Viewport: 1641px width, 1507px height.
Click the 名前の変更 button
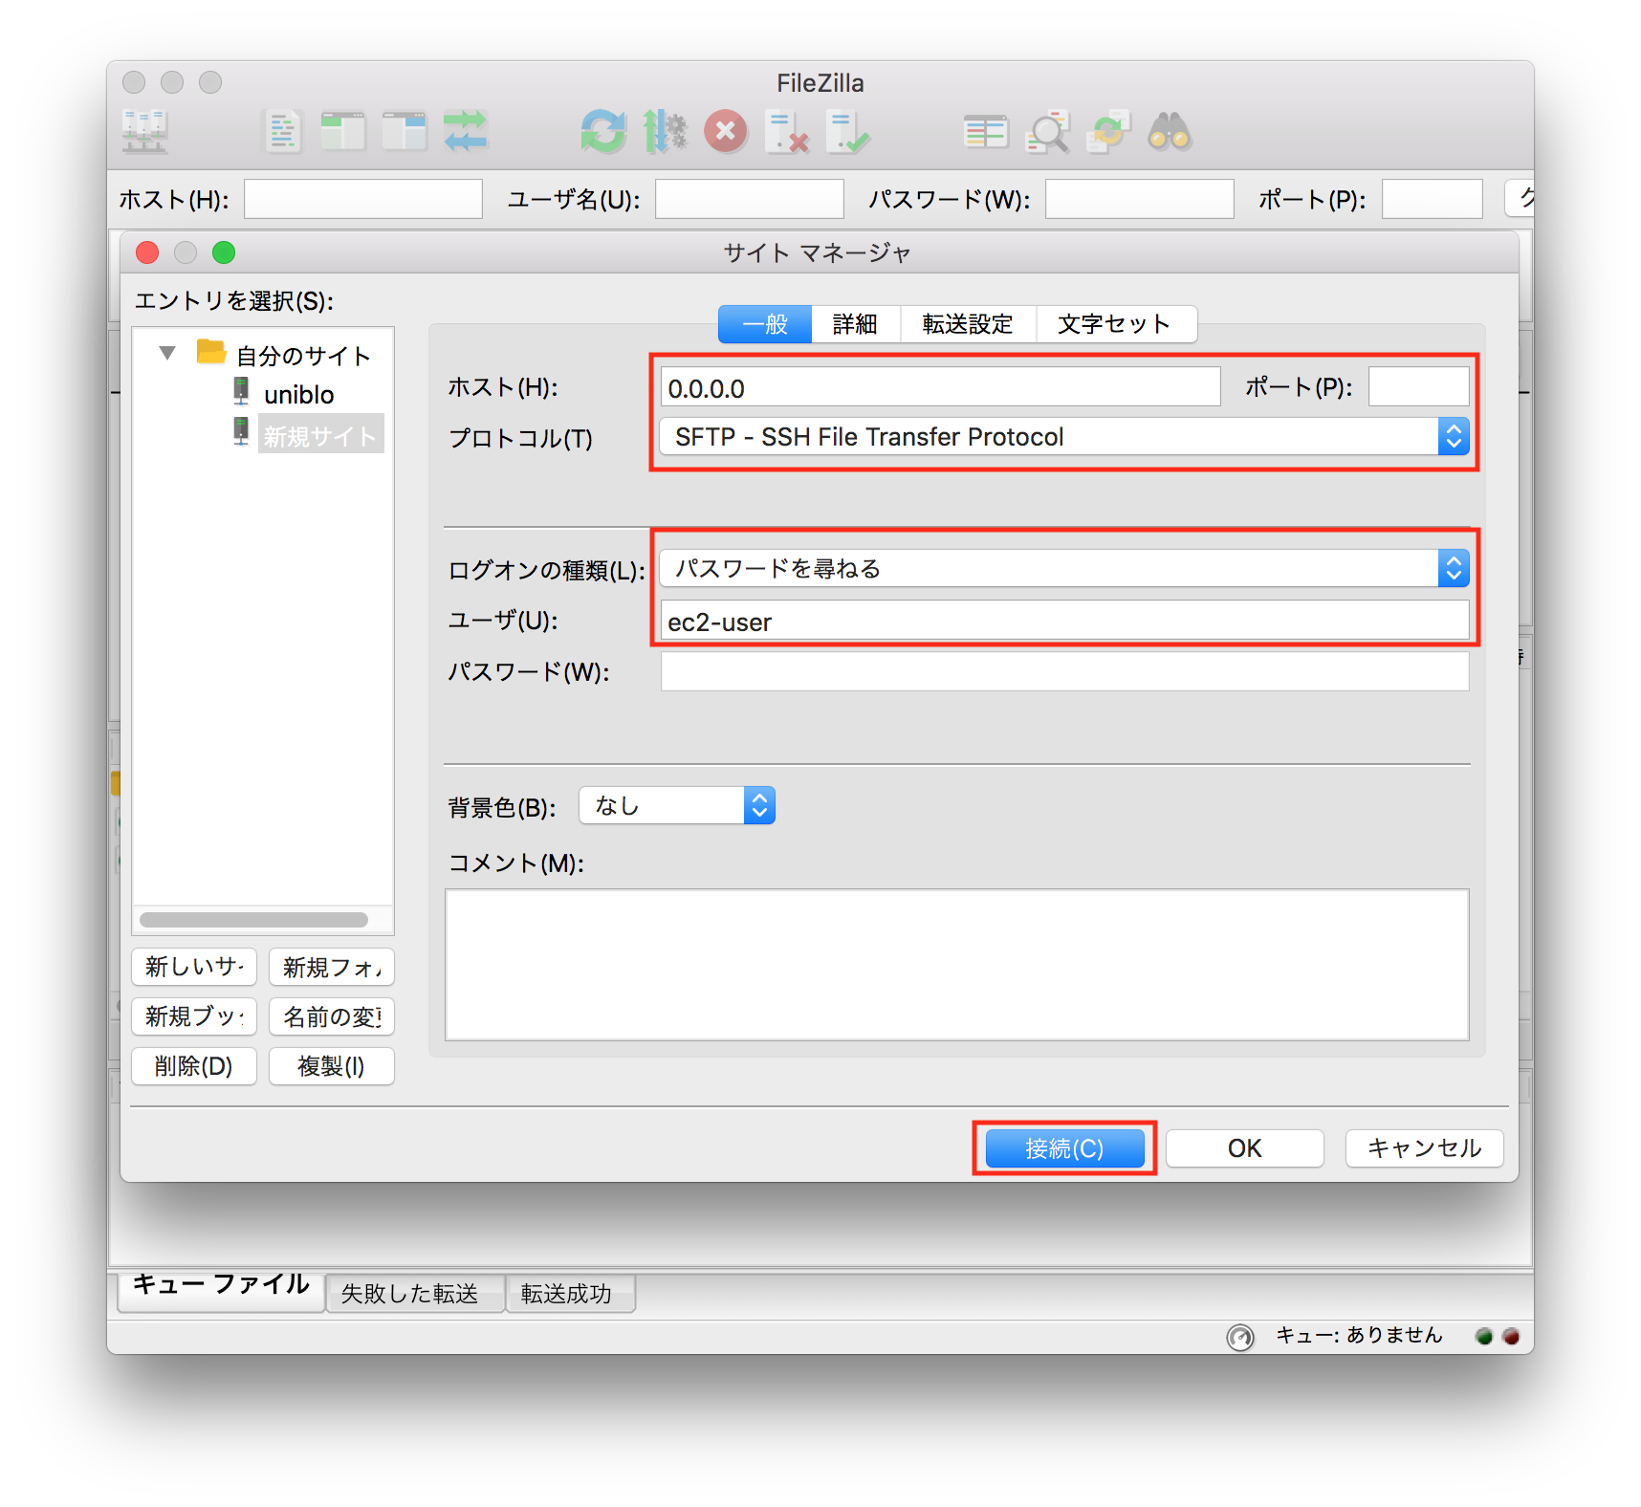[332, 1016]
